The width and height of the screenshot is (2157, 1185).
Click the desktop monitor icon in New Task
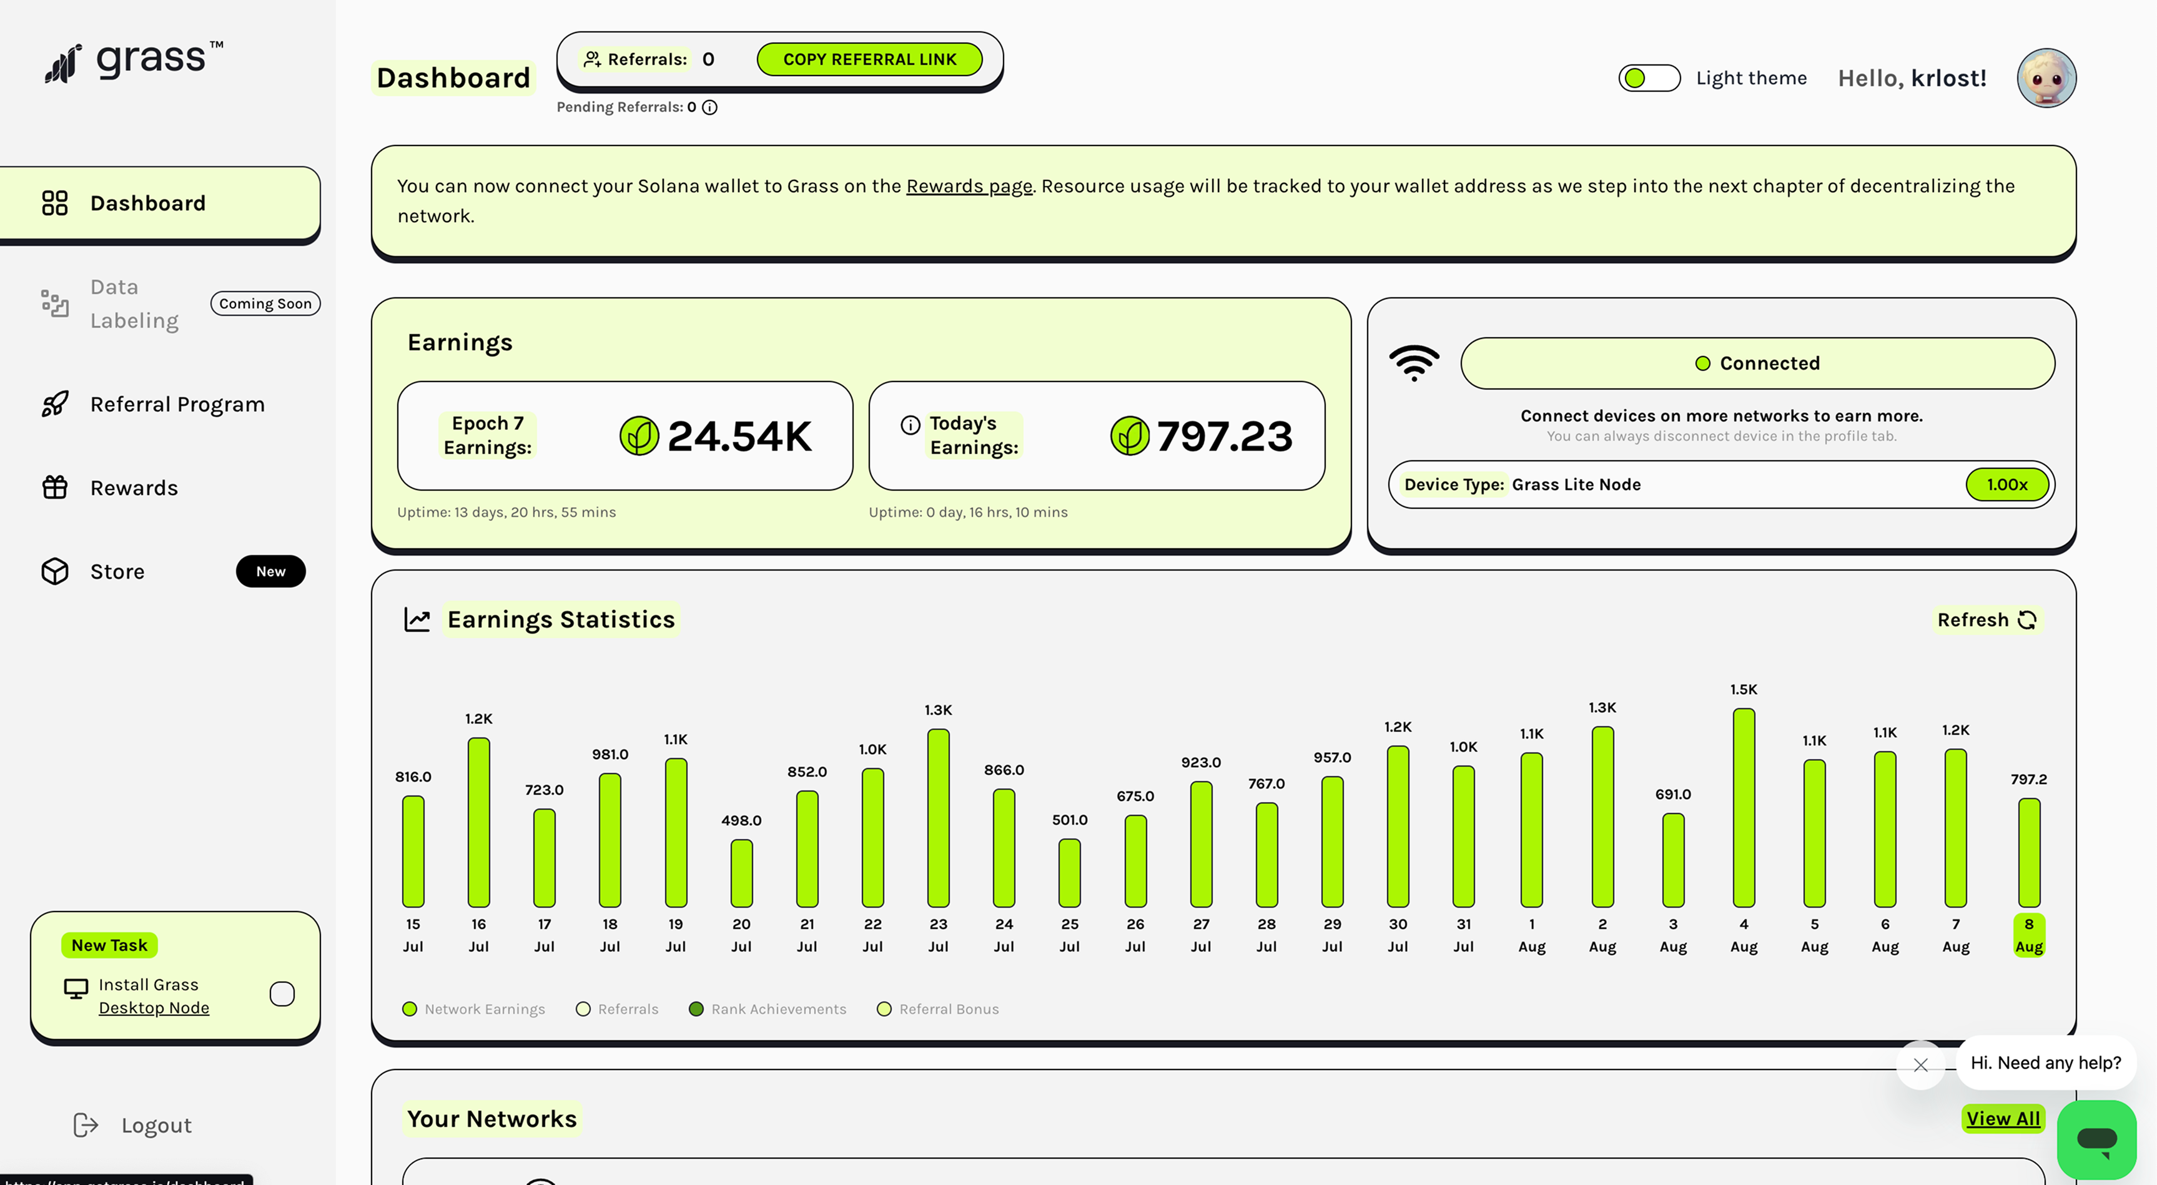(x=76, y=989)
